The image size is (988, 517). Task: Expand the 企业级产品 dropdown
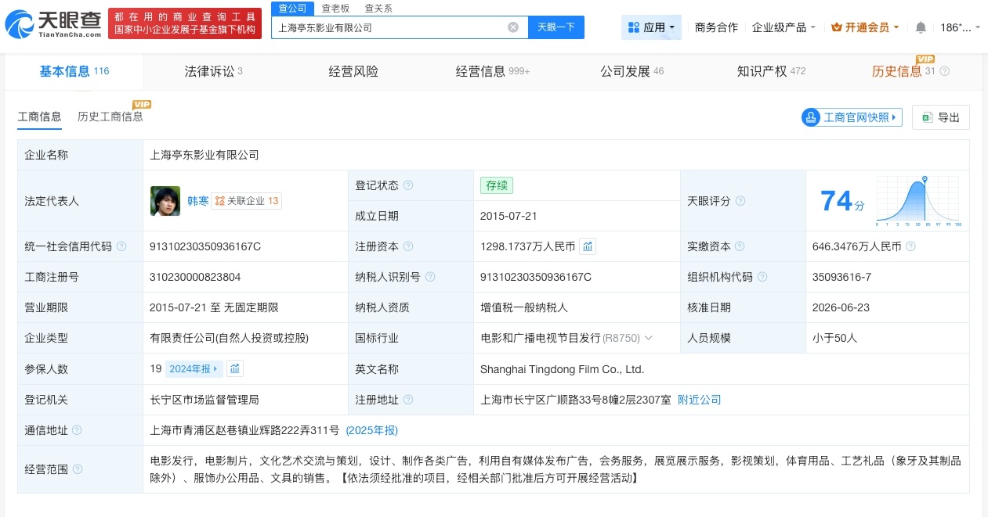click(784, 27)
